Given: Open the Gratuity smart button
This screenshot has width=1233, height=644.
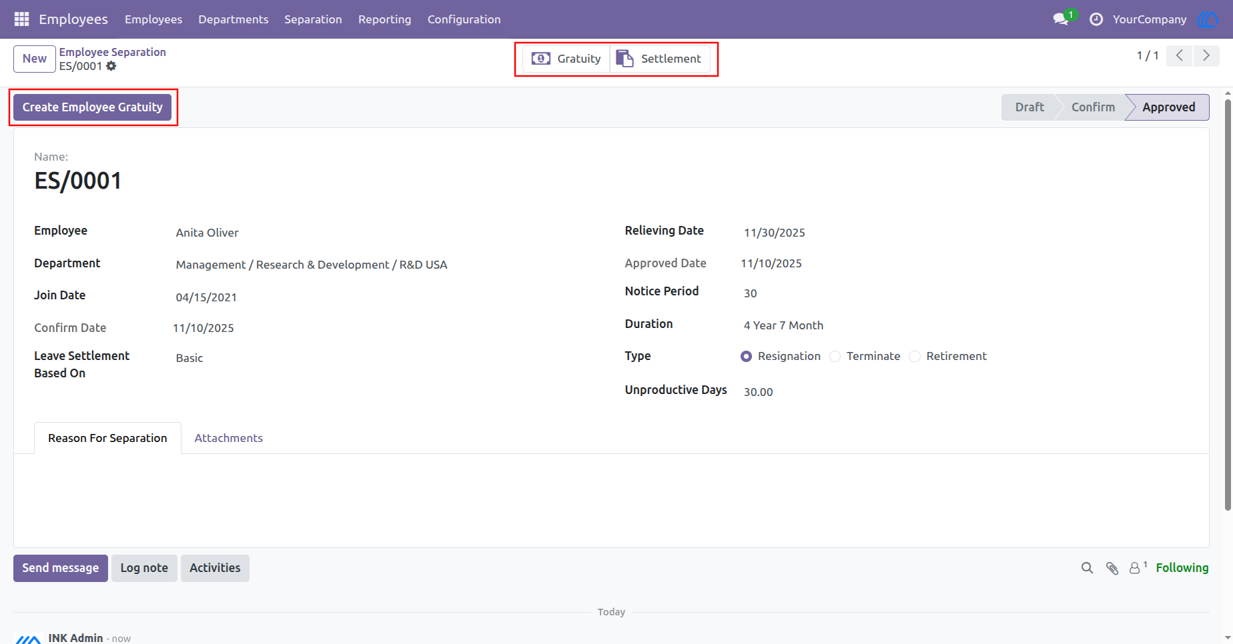Looking at the screenshot, I should click(x=566, y=59).
